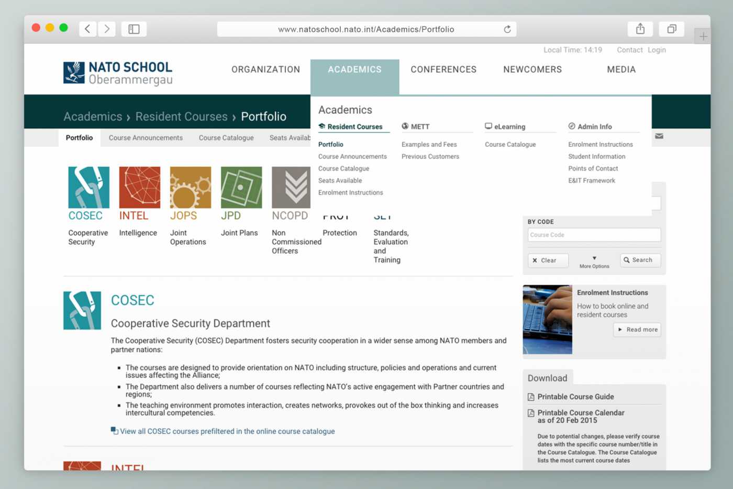
Task: Click the Contact link at top
Action: click(629, 50)
